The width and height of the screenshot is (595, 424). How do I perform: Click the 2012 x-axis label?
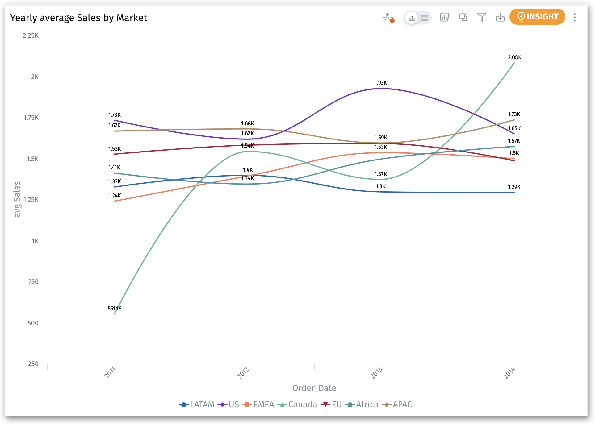[x=243, y=373]
